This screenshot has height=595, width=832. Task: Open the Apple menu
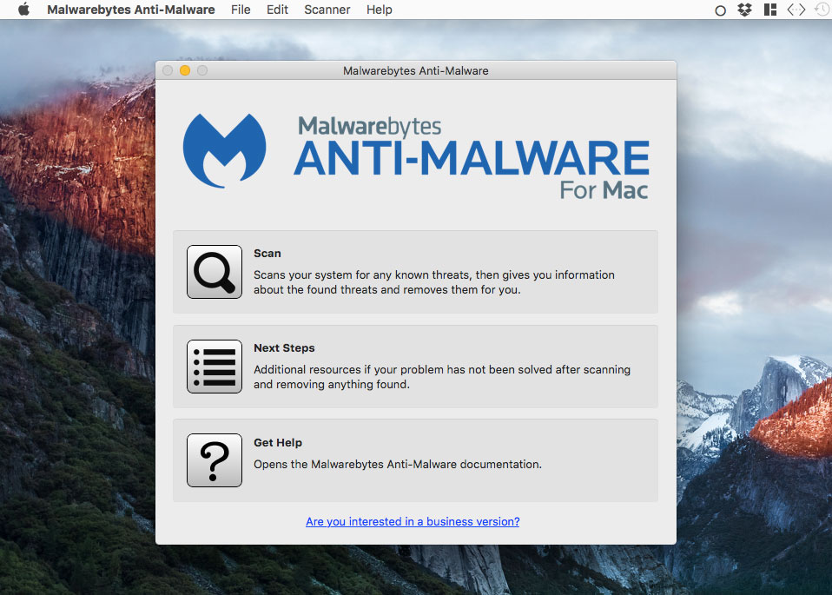click(23, 10)
